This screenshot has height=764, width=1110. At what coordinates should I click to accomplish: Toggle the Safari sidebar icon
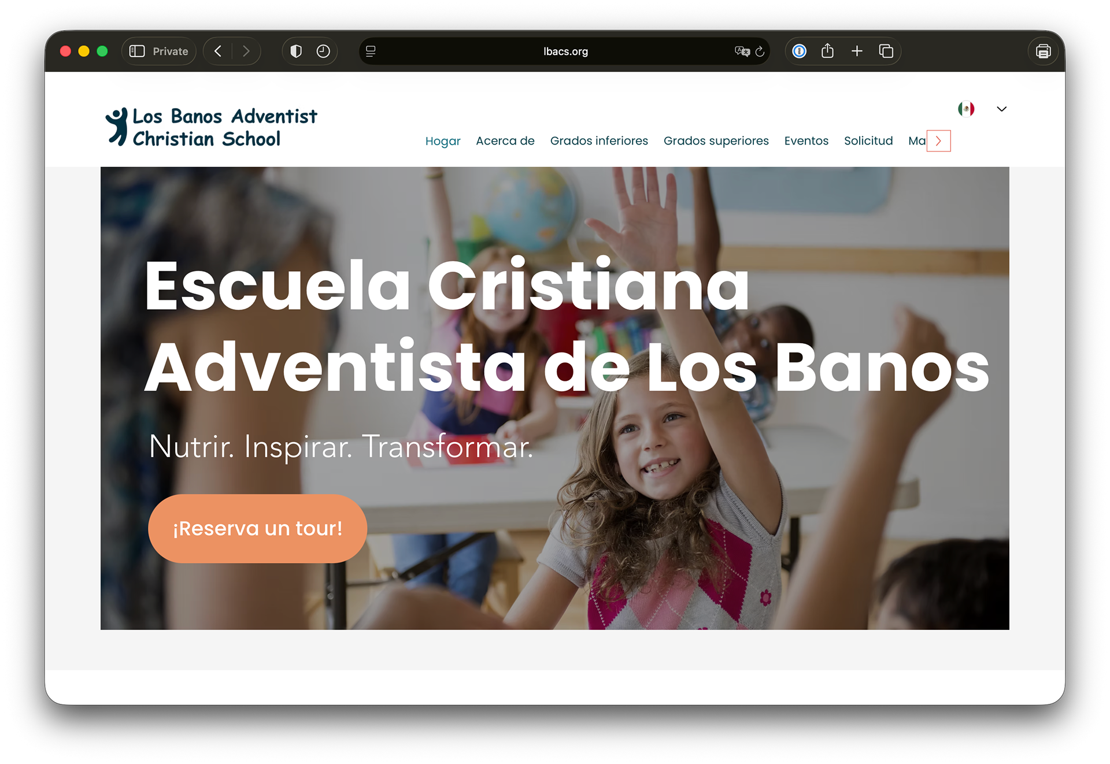(137, 51)
